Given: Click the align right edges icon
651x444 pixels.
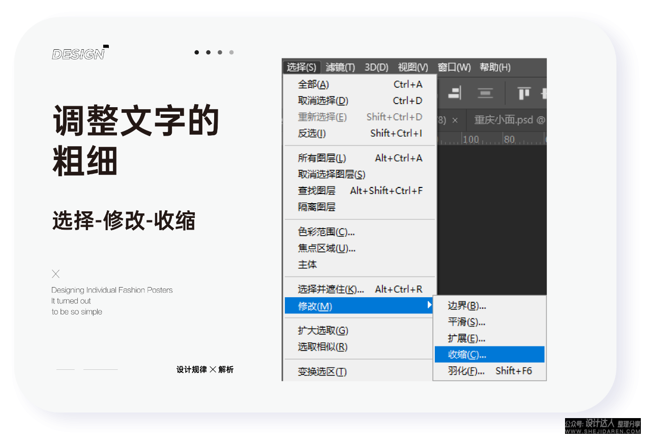Looking at the screenshot, I should (x=454, y=93).
